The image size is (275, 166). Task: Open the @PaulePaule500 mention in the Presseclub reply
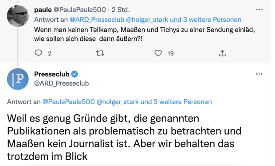(x=68, y=102)
